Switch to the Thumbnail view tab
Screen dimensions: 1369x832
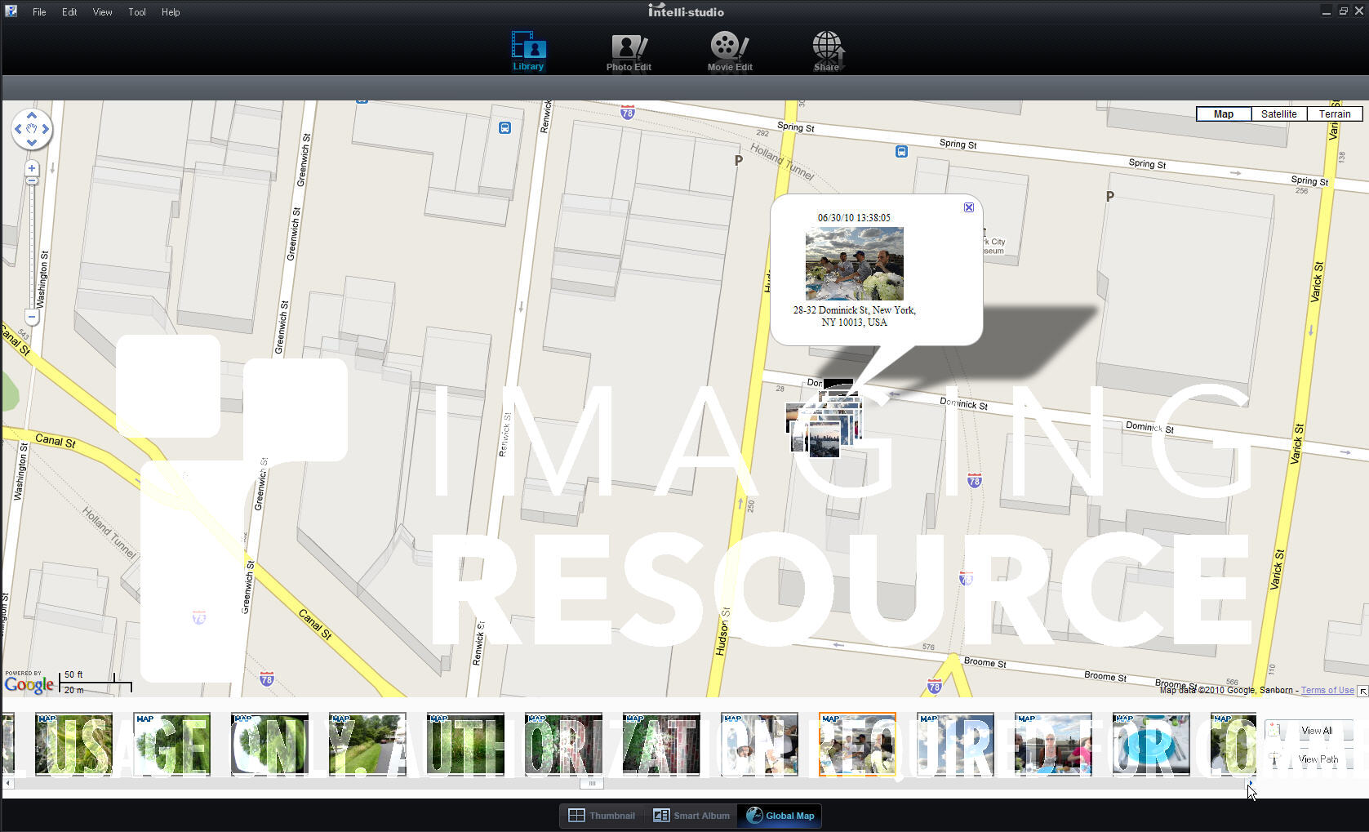(602, 816)
